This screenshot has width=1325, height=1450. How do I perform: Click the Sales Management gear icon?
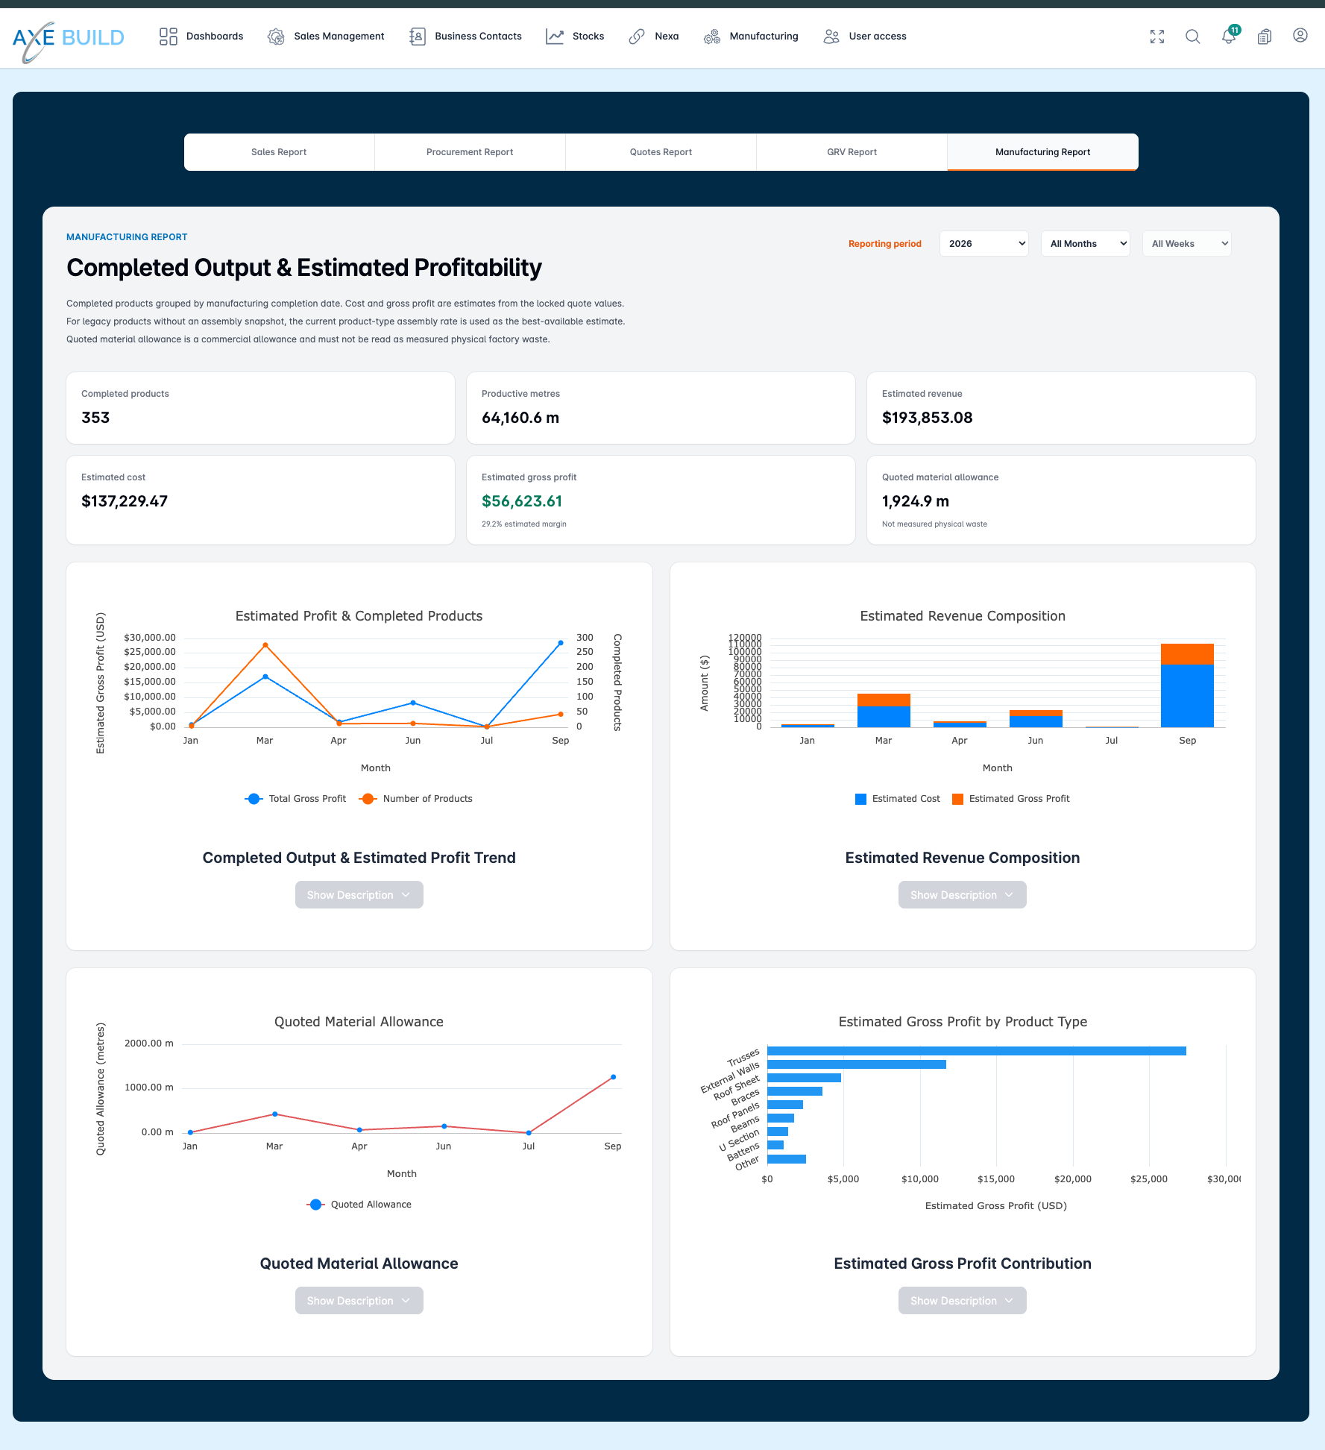[x=276, y=37]
